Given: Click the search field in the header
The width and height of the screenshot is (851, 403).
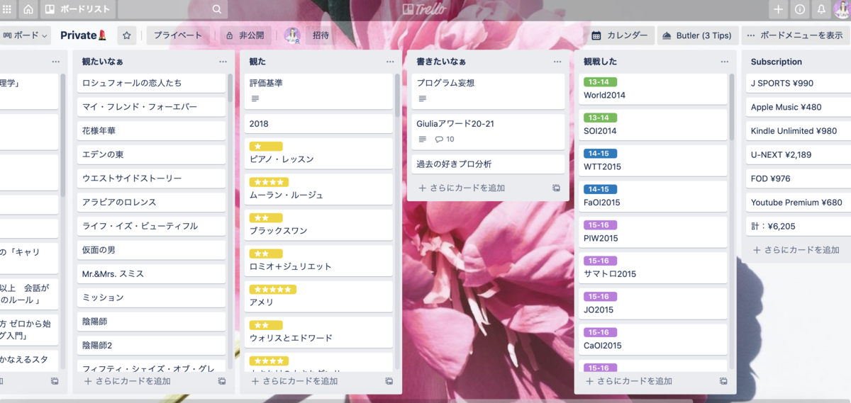Looking at the screenshot, I should click(172, 9).
